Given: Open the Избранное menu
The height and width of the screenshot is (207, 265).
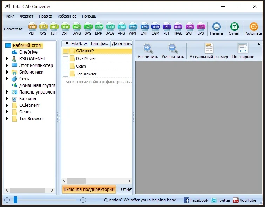Looking at the screenshot, I should click(x=67, y=16).
